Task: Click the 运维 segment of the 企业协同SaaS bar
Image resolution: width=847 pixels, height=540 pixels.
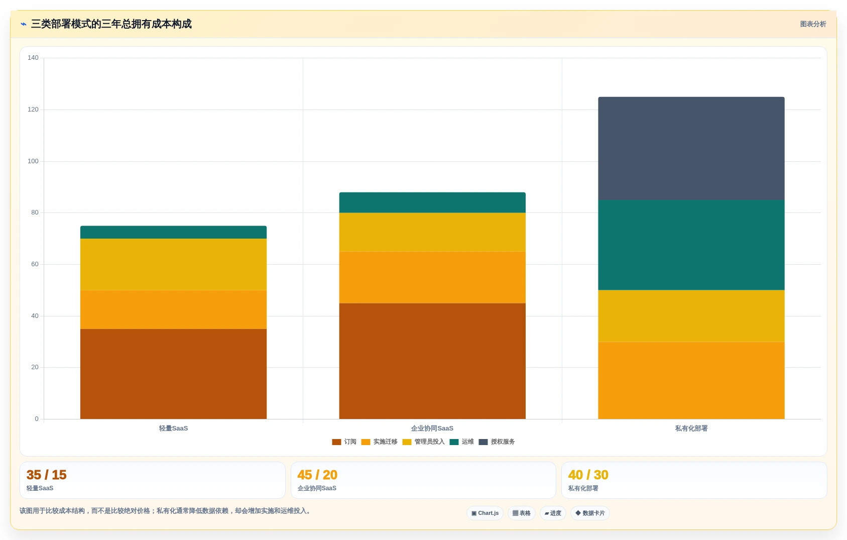Action: [432, 202]
